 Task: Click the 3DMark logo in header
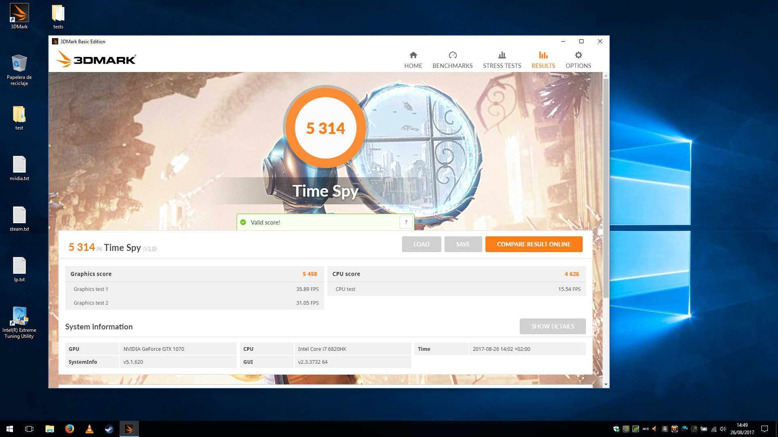pyautogui.click(x=96, y=59)
